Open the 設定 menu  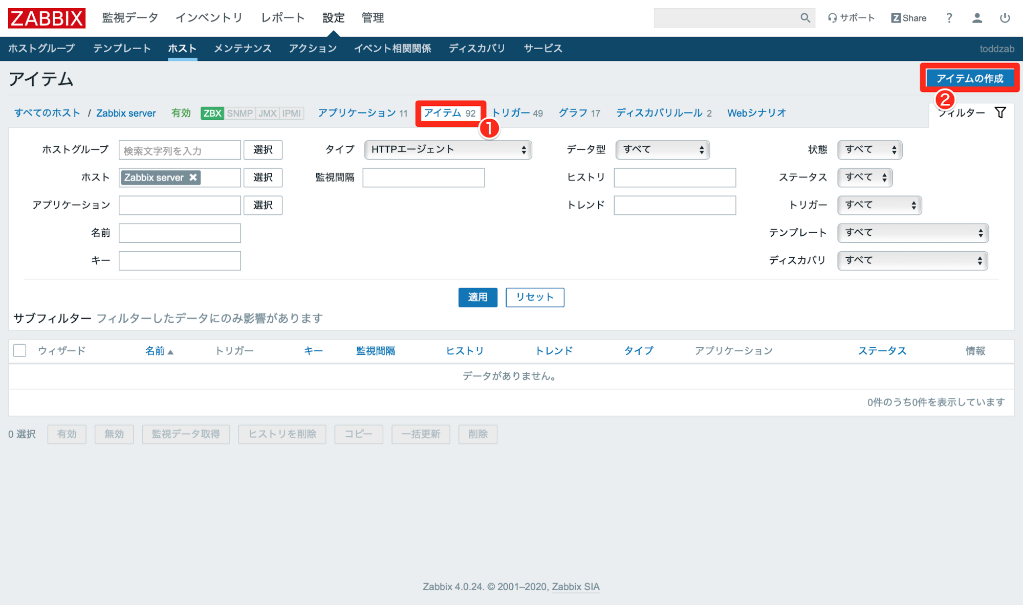334,18
